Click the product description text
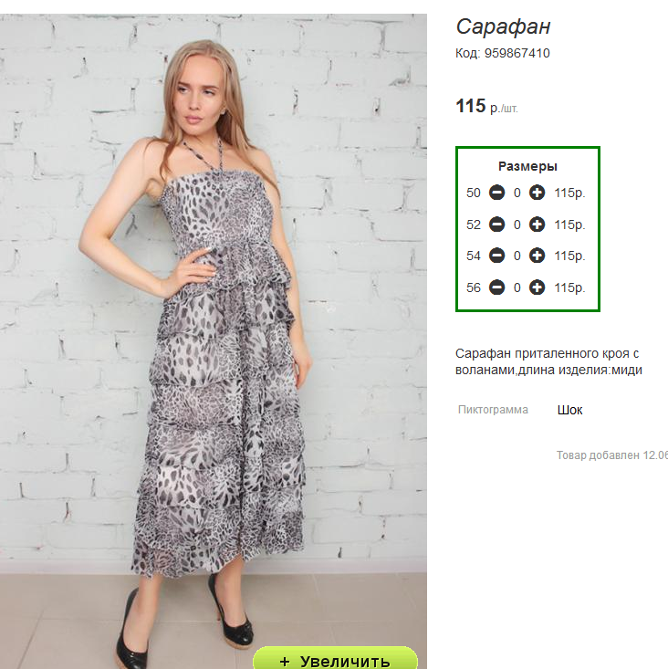 [549, 361]
